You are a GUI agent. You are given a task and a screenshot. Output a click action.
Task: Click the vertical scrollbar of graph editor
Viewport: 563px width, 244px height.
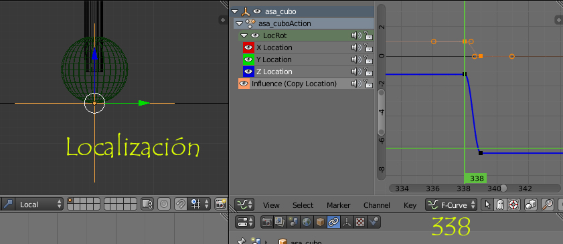tap(381, 92)
